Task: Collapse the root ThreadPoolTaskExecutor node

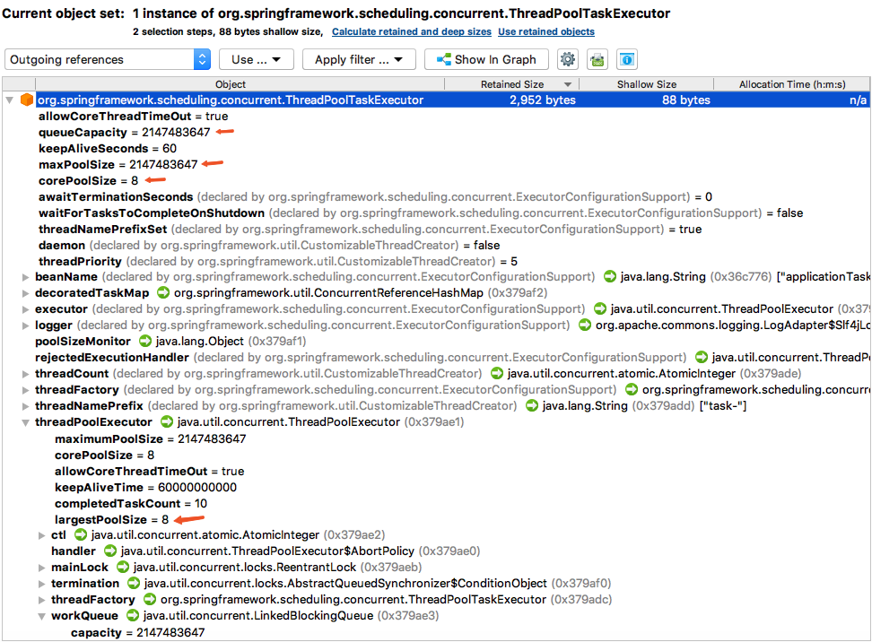Action: tap(10, 100)
